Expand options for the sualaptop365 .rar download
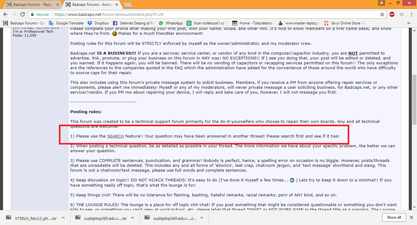 pos(132,218)
